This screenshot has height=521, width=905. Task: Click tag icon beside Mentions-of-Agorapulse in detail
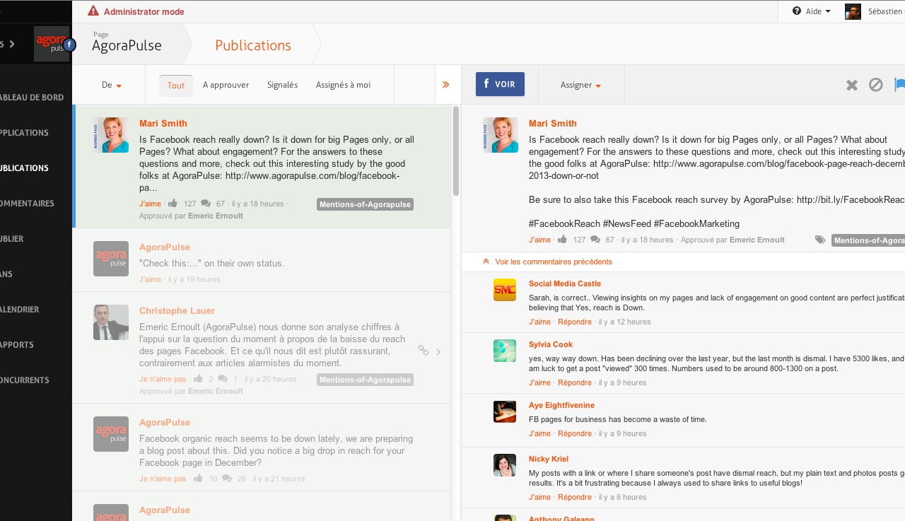pos(820,240)
